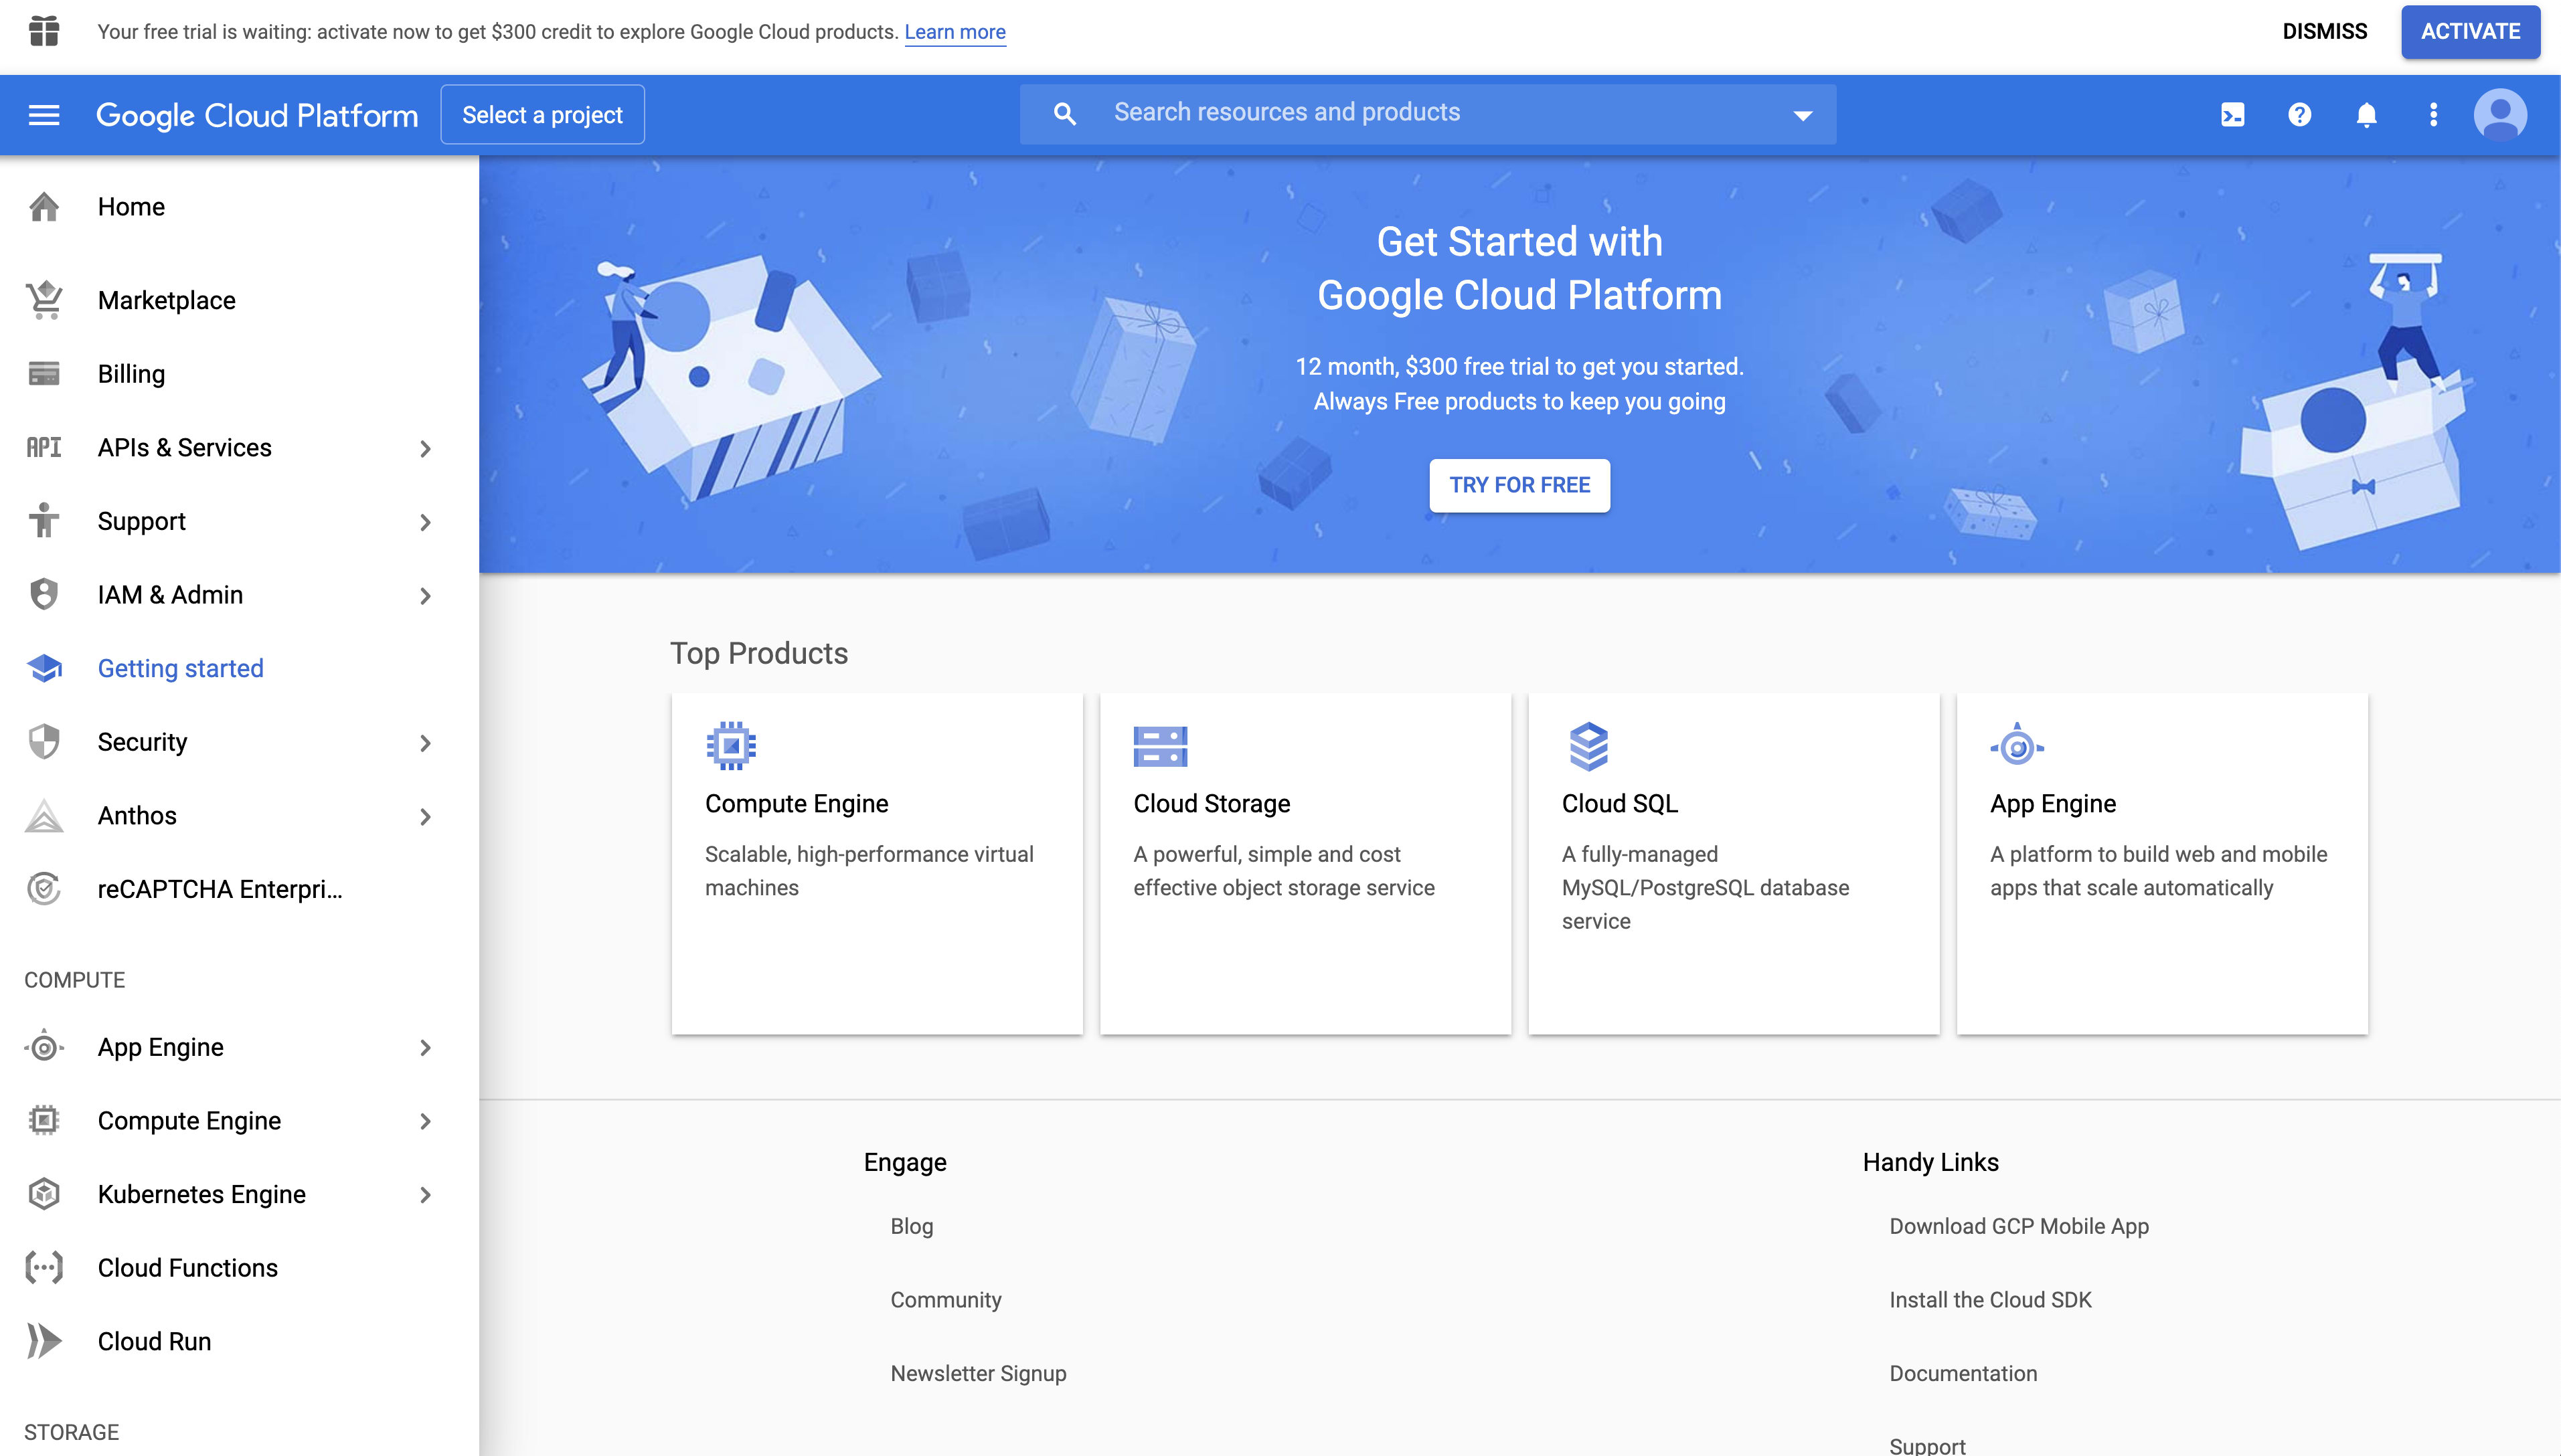
Task: Click the Anthos triangle icon
Action: point(44,815)
